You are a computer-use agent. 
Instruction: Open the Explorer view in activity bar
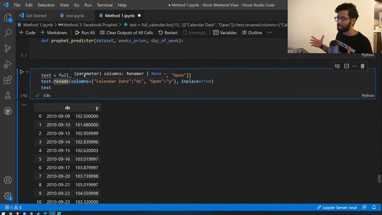point(8,18)
